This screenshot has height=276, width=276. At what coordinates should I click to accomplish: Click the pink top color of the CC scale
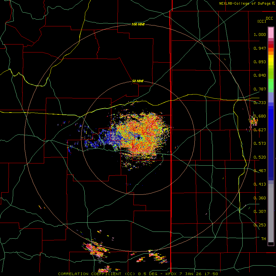[271, 33]
